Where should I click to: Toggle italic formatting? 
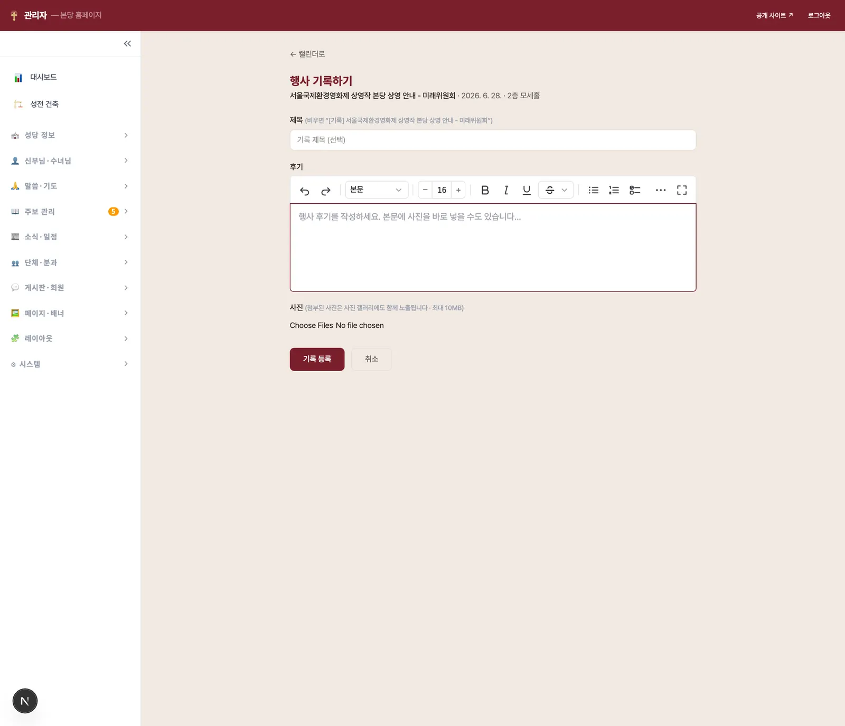click(506, 190)
